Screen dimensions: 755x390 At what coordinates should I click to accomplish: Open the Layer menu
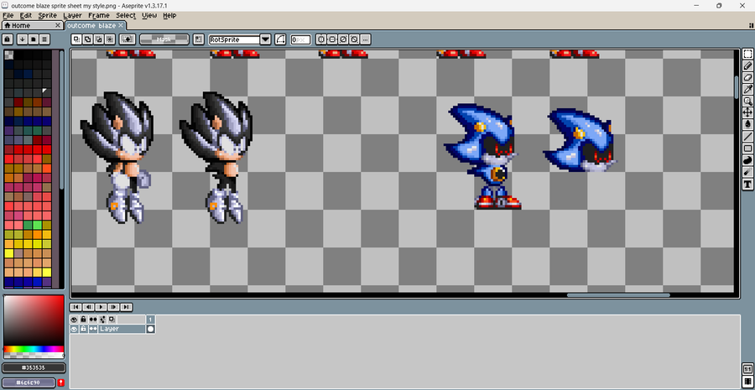coord(73,15)
